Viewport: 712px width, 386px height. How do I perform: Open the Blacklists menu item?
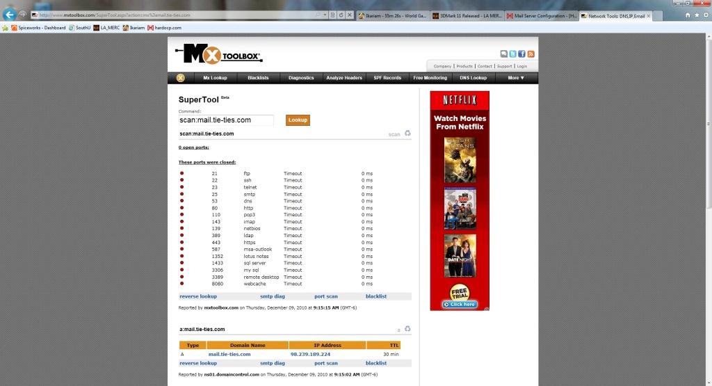pos(258,78)
